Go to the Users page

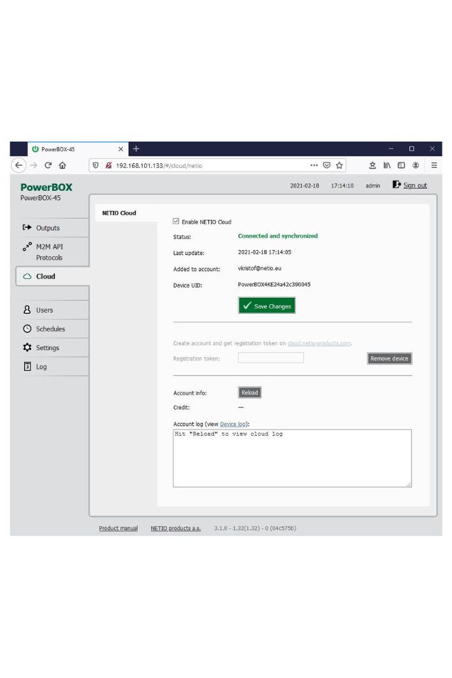(44, 310)
